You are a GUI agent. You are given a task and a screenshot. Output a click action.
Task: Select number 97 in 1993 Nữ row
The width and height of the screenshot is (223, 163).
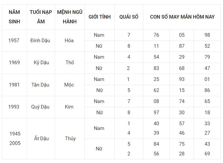156,112
